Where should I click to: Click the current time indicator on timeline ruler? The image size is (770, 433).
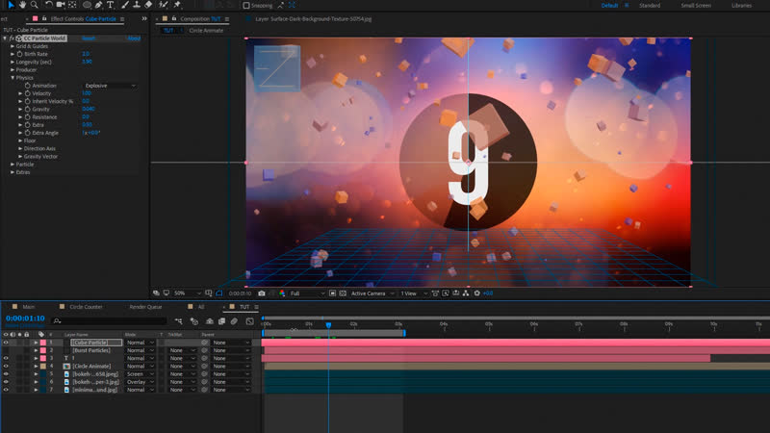328,325
